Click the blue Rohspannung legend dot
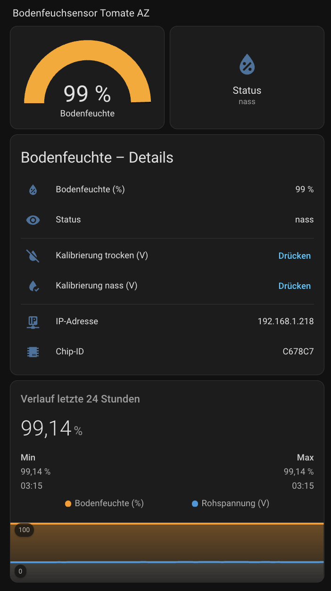Screen dimensions: 331x591 195,504
